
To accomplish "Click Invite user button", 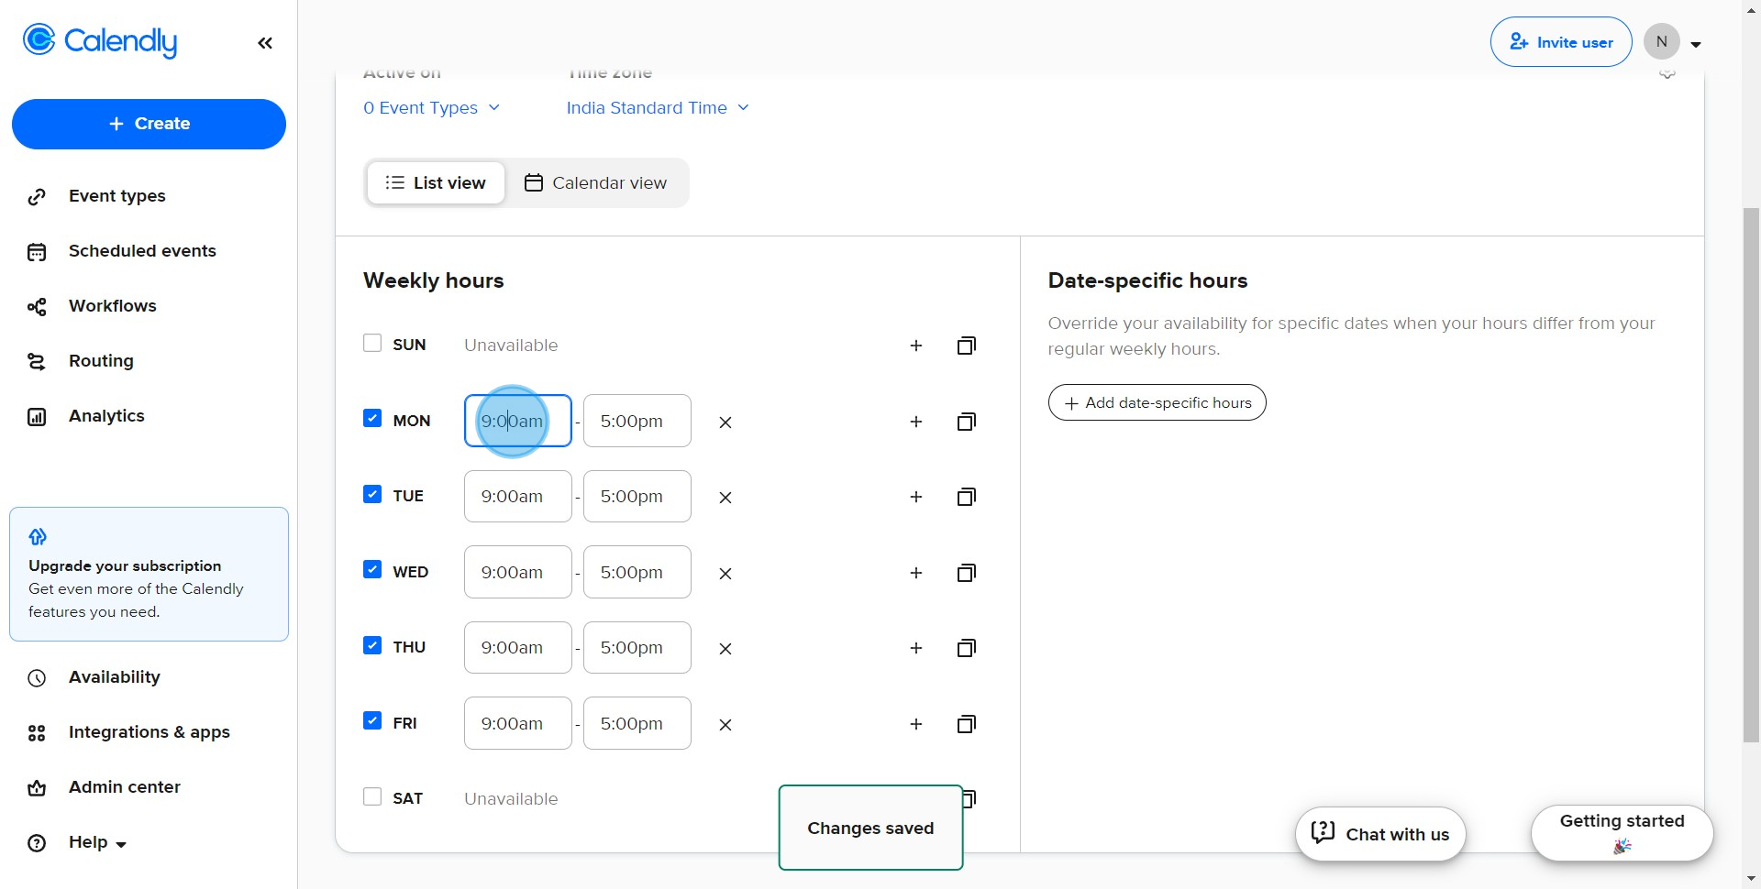I will [1561, 42].
